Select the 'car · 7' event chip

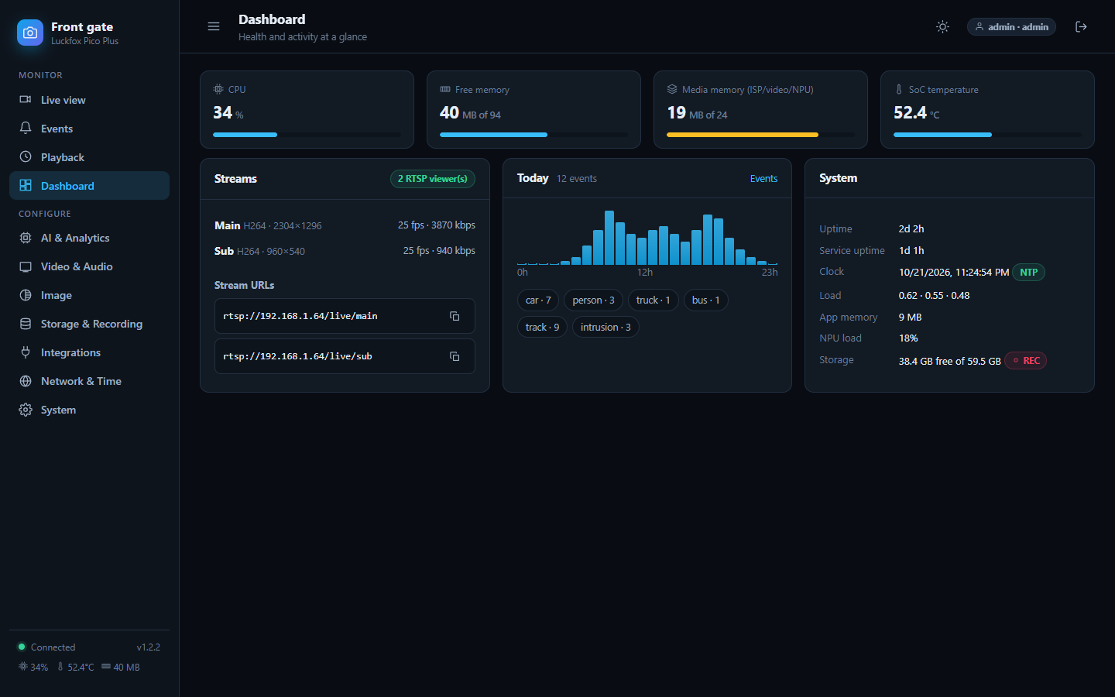pos(538,300)
